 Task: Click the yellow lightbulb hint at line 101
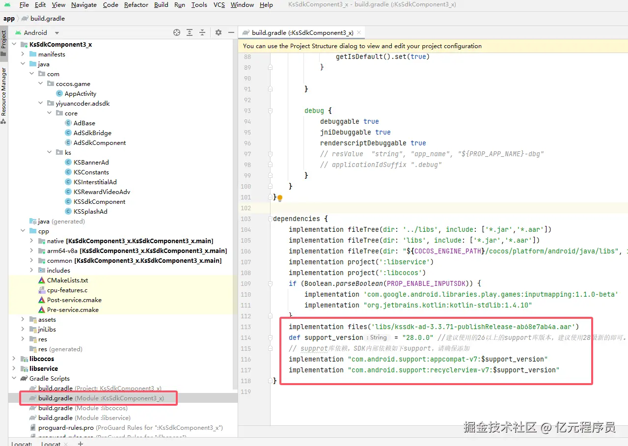pyautogui.click(x=280, y=198)
